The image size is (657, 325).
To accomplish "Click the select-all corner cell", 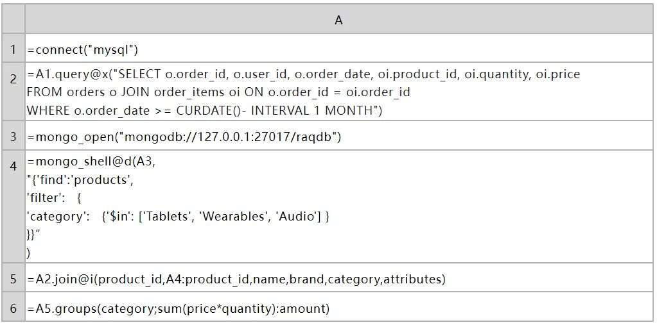I will pos(13,21).
